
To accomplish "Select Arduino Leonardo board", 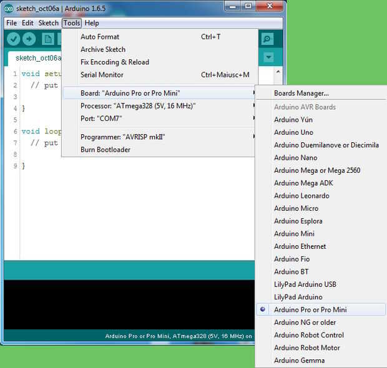I will pyautogui.click(x=321, y=196).
